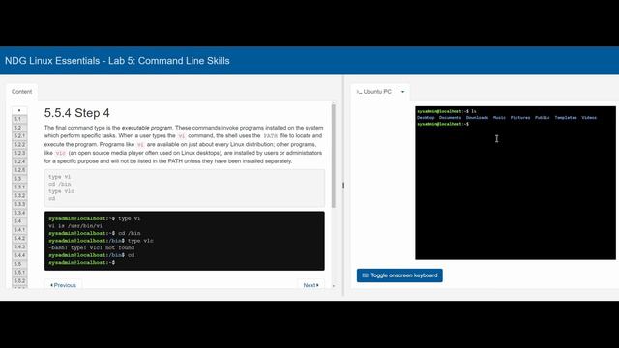The height and width of the screenshot is (348, 619).
Task: Click the top dot item above section 5.1
Action: click(19, 110)
